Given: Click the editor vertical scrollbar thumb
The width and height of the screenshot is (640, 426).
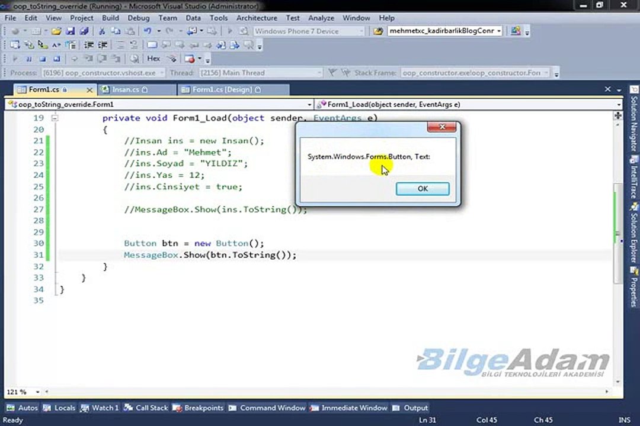Looking at the screenshot, I should coord(618,233).
